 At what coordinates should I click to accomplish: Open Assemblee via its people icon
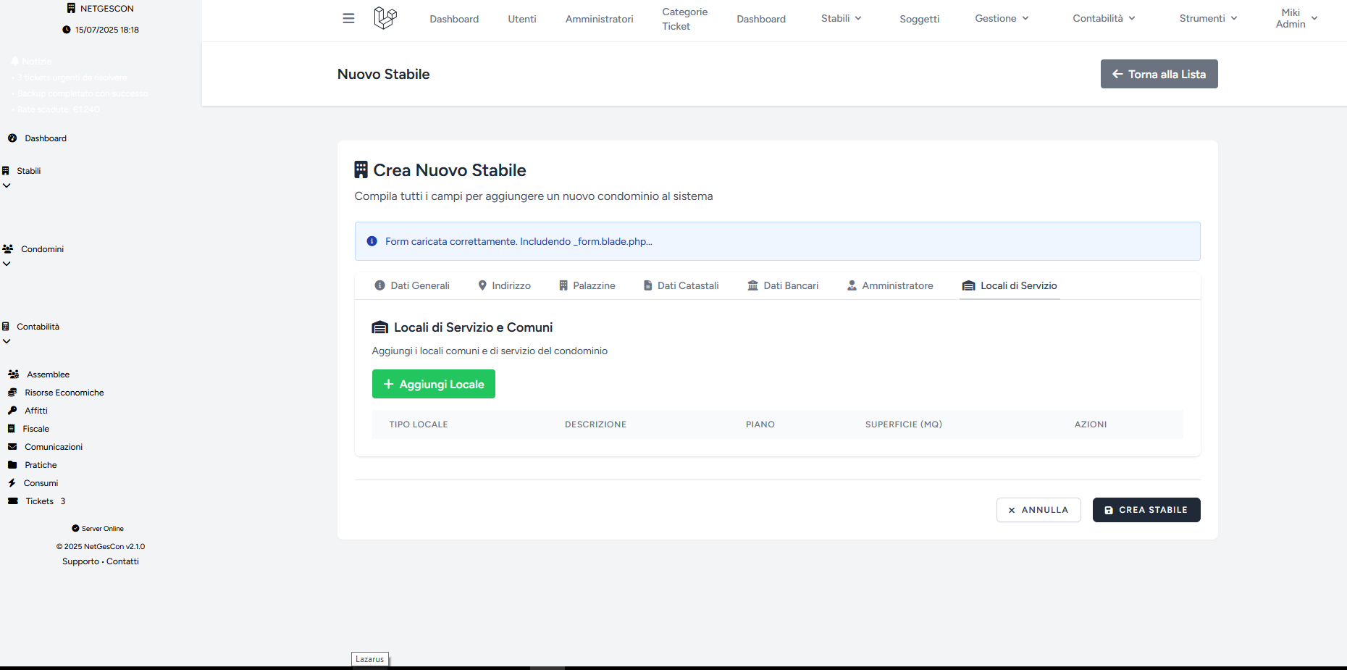[x=13, y=374]
